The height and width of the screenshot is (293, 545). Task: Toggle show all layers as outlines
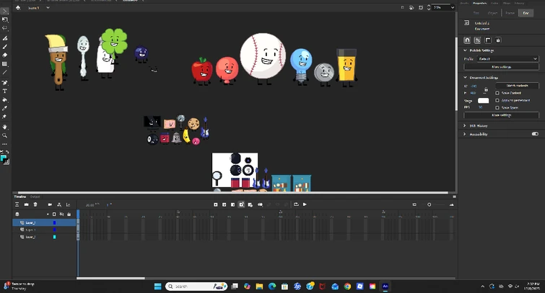(x=54, y=215)
